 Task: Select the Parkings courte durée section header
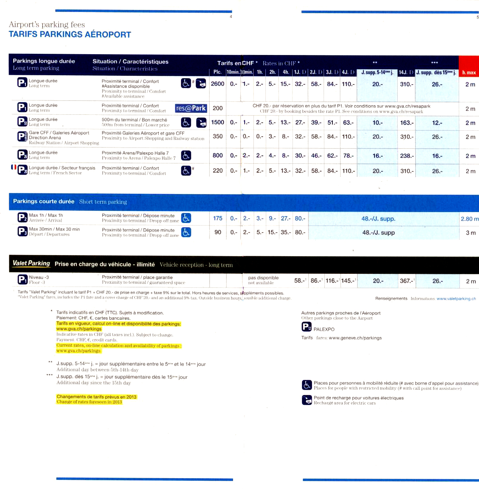tap(43, 201)
